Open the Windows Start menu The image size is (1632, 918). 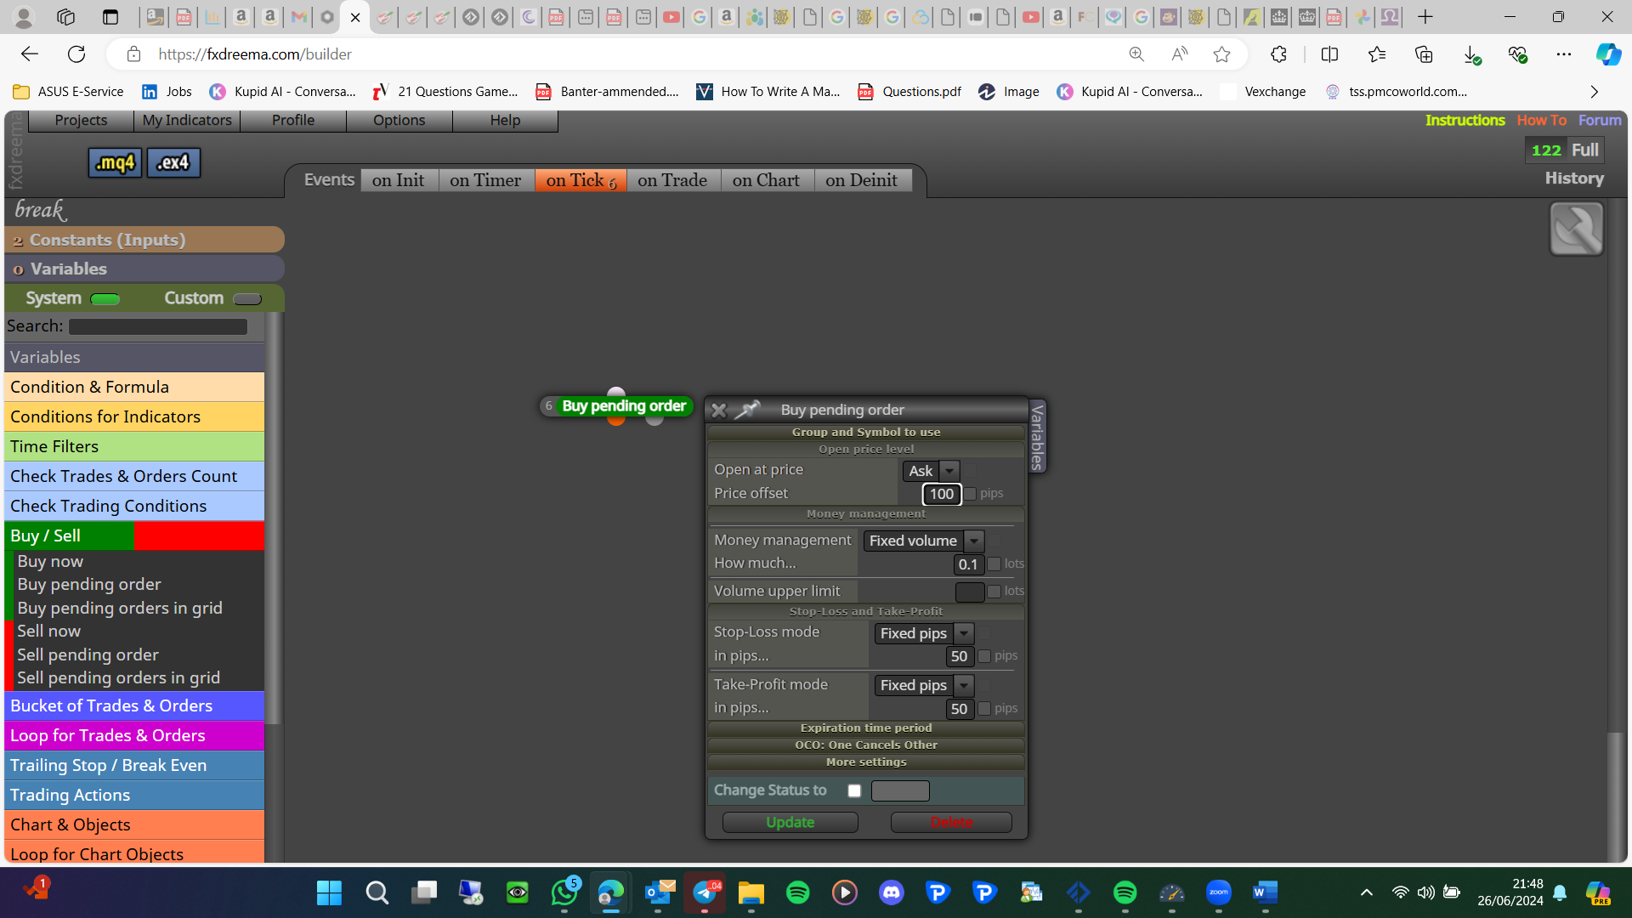point(329,892)
